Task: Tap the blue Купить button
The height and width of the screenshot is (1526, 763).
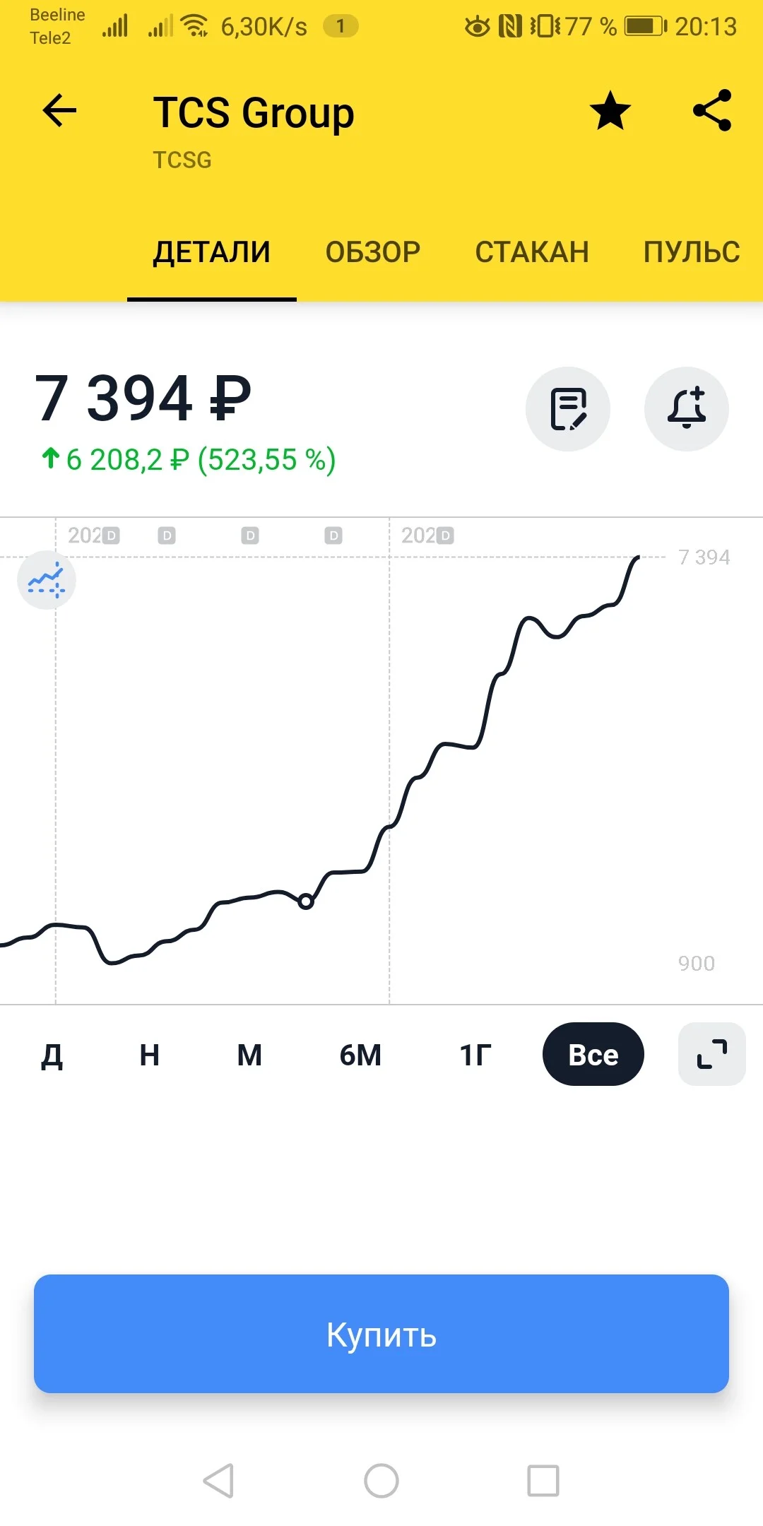Action: pyautogui.click(x=381, y=1334)
